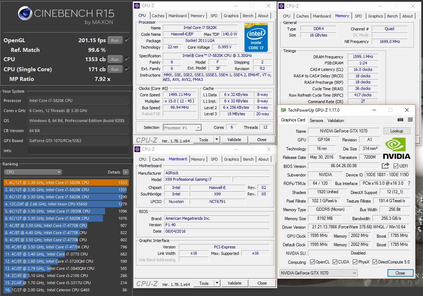Click the Run button for OpenGL
Viewport: 423px width, 296px height.
[x=115, y=40]
